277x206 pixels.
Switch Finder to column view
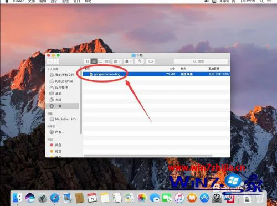tap(100, 61)
